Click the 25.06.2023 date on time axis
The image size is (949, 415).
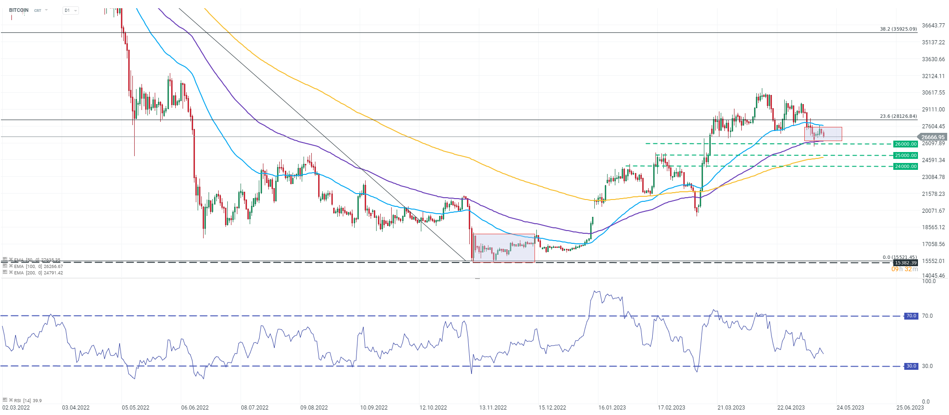(x=910, y=407)
